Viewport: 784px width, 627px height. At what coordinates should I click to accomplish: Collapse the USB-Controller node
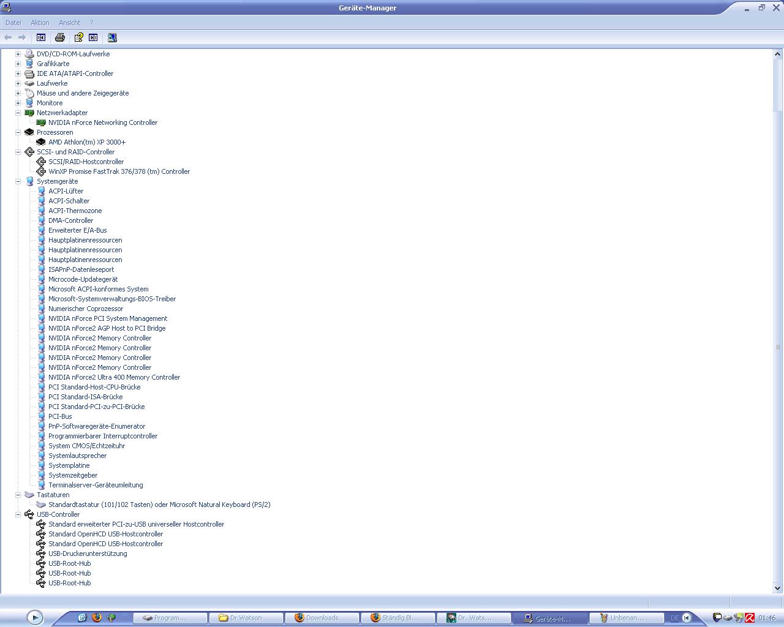pyautogui.click(x=18, y=514)
